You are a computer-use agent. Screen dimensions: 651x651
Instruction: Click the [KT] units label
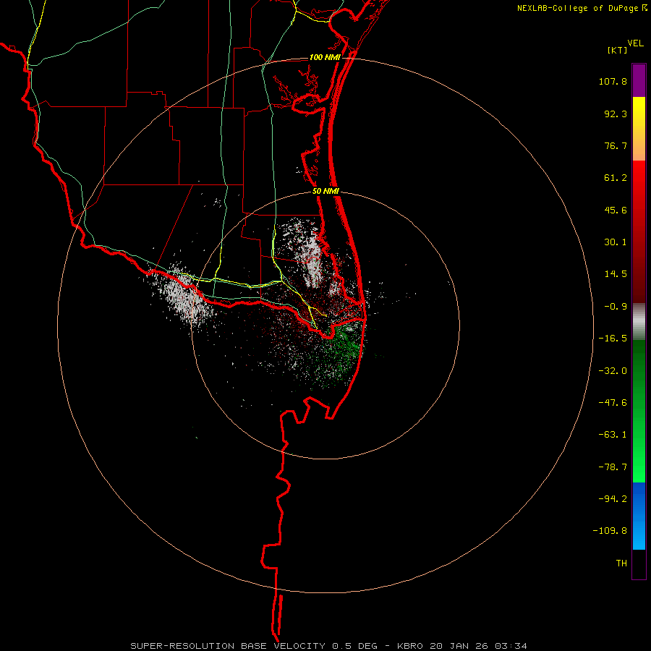617,50
